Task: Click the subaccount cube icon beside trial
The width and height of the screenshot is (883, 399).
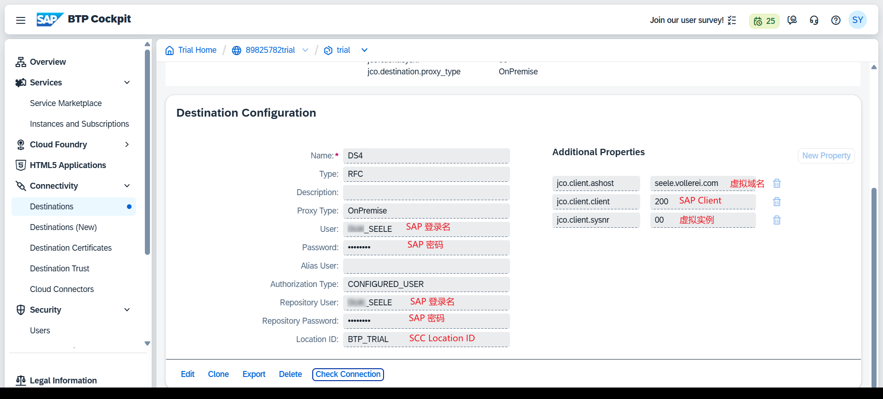Action: pos(328,51)
